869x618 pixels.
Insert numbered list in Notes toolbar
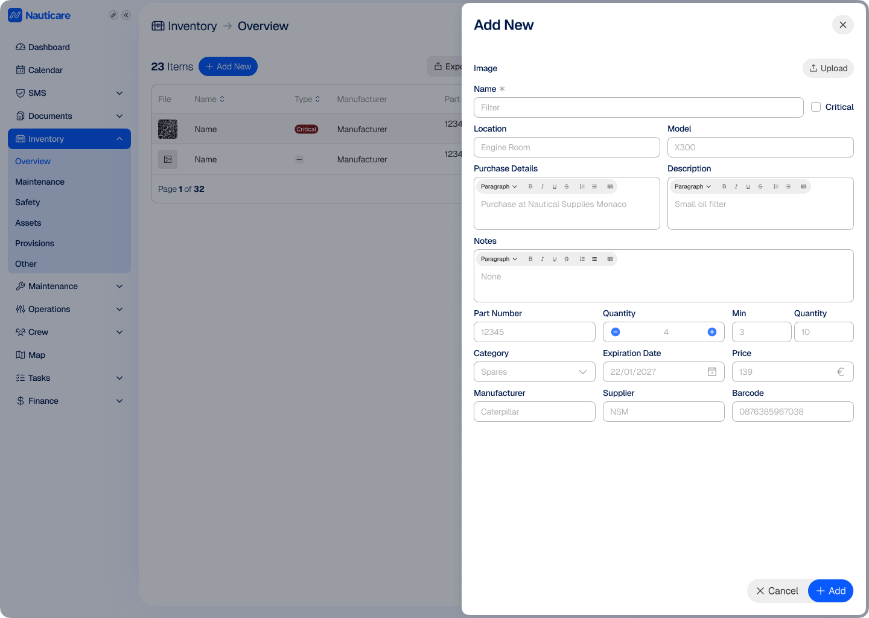(582, 259)
